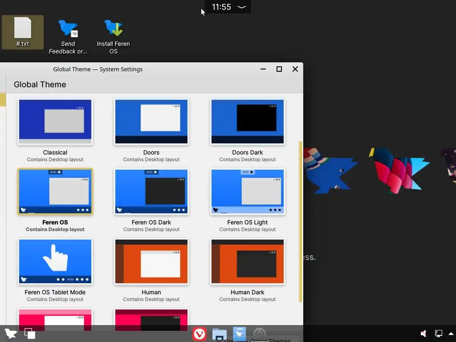Pick Feren OS Tablet Mode theme
This screenshot has width=456, height=342.
click(55, 261)
